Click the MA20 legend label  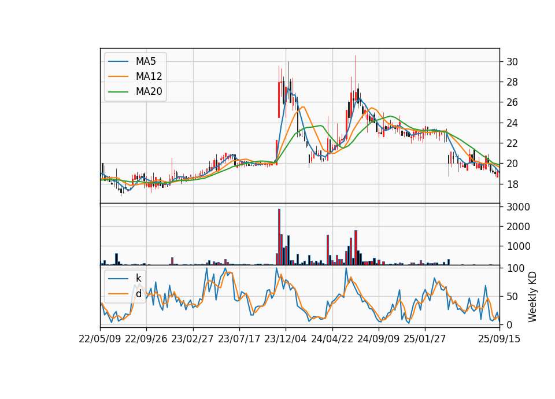(149, 92)
